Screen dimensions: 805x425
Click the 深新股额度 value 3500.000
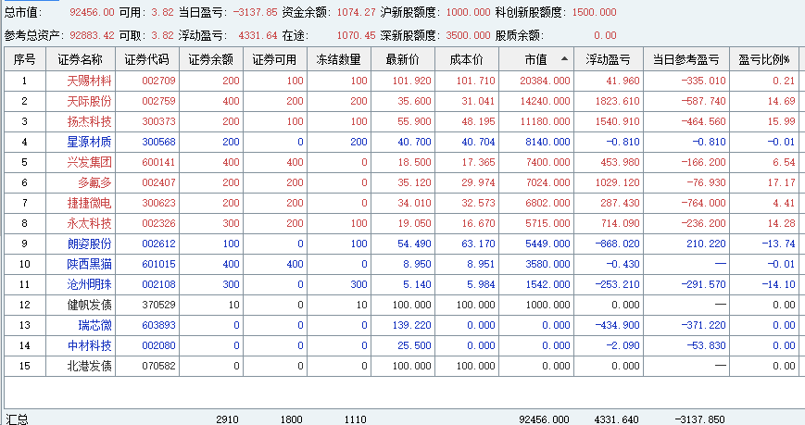[x=468, y=35]
